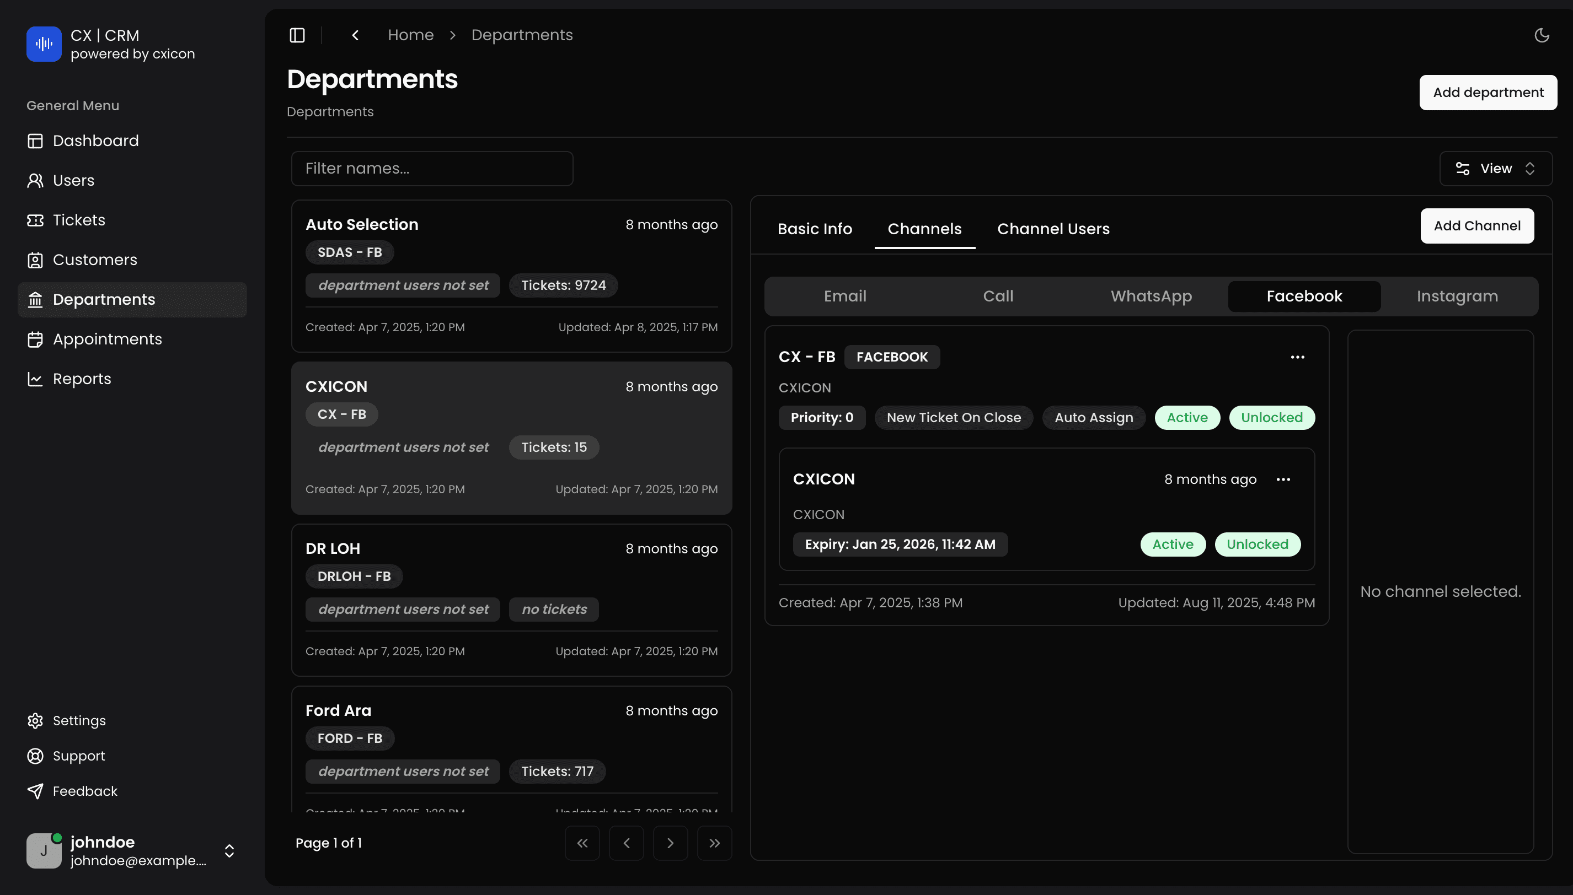Go to previous page of departments

pyautogui.click(x=626, y=843)
